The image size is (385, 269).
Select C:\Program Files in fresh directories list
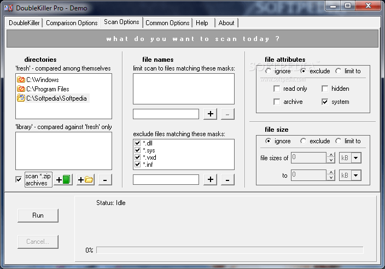48,89
